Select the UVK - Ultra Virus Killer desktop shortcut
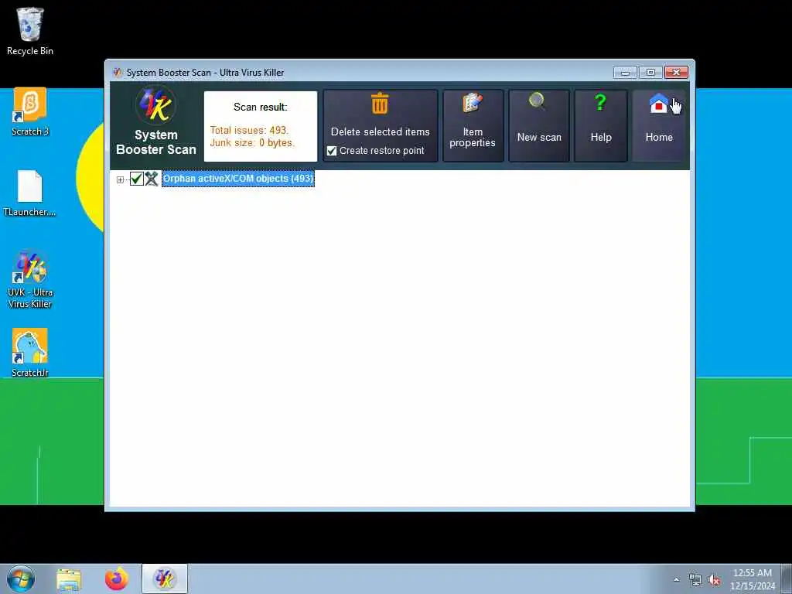The height and width of the screenshot is (594, 792). [x=30, y=279]
